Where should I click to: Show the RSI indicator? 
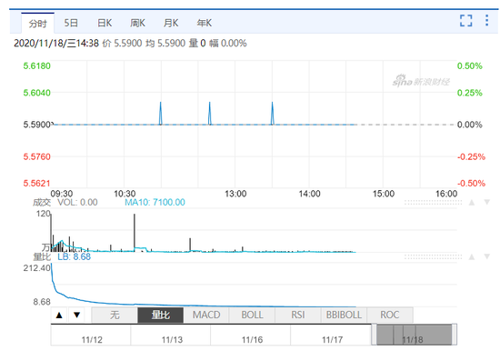point(298,316)
